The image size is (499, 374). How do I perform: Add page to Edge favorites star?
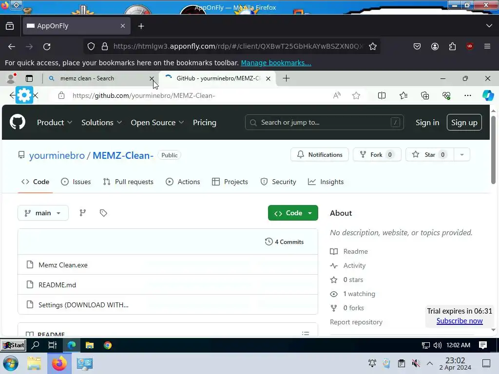coord(356,95)
